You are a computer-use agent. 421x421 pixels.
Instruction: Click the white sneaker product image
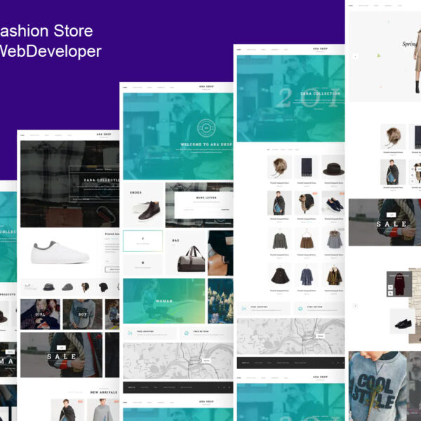click(60, 252)
